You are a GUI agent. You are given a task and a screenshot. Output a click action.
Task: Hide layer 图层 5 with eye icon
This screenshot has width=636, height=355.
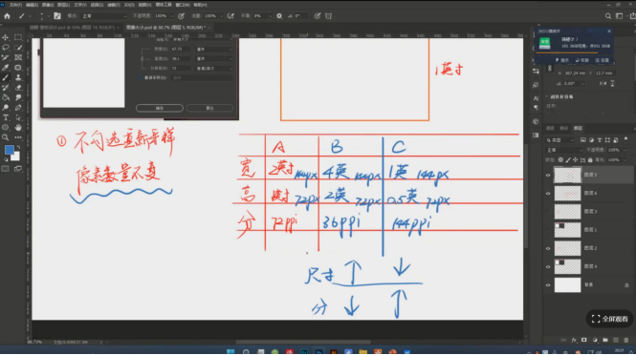pyautogui.click(x=548, y=176)
